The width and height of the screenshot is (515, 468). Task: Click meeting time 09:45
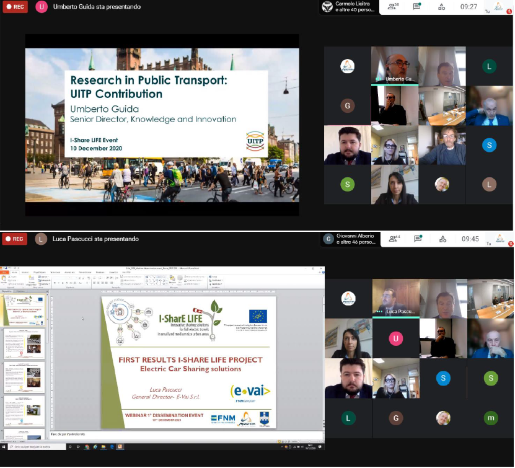click(x=470, y=239)
